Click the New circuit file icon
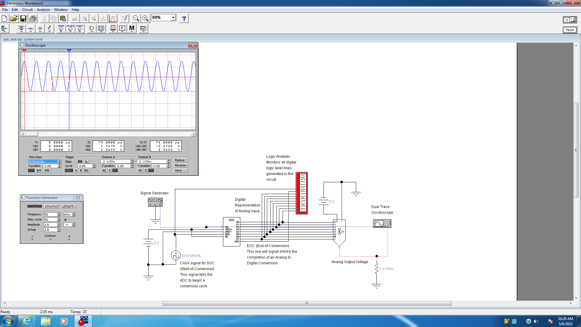This screenshot has height=327, width=581. coord(5,18)
